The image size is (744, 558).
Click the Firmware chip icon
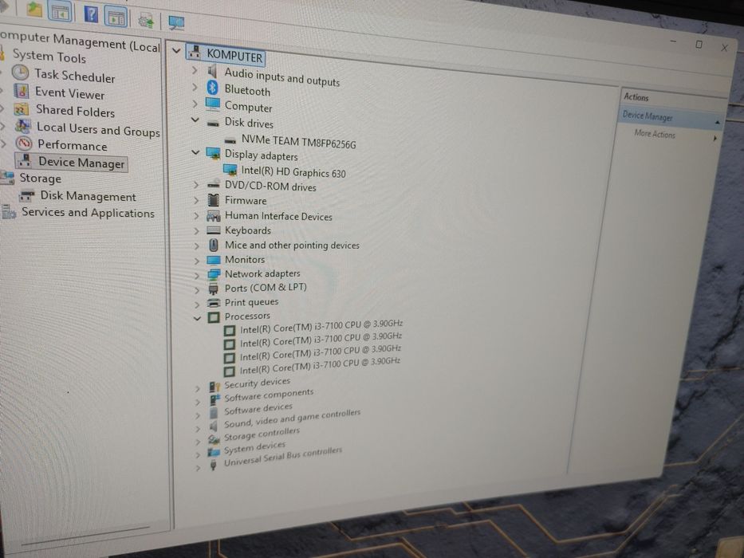(x=214, y=200)
